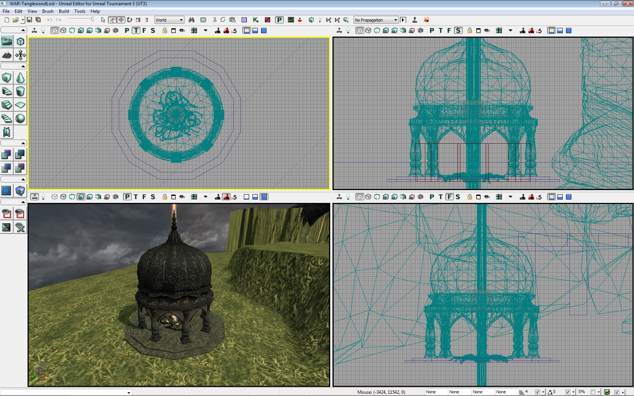This screenshot has height=396, width=634.
Task: Adjust the slider in the main toolbar
Action: pyautogui.click(x=81, y=20)
